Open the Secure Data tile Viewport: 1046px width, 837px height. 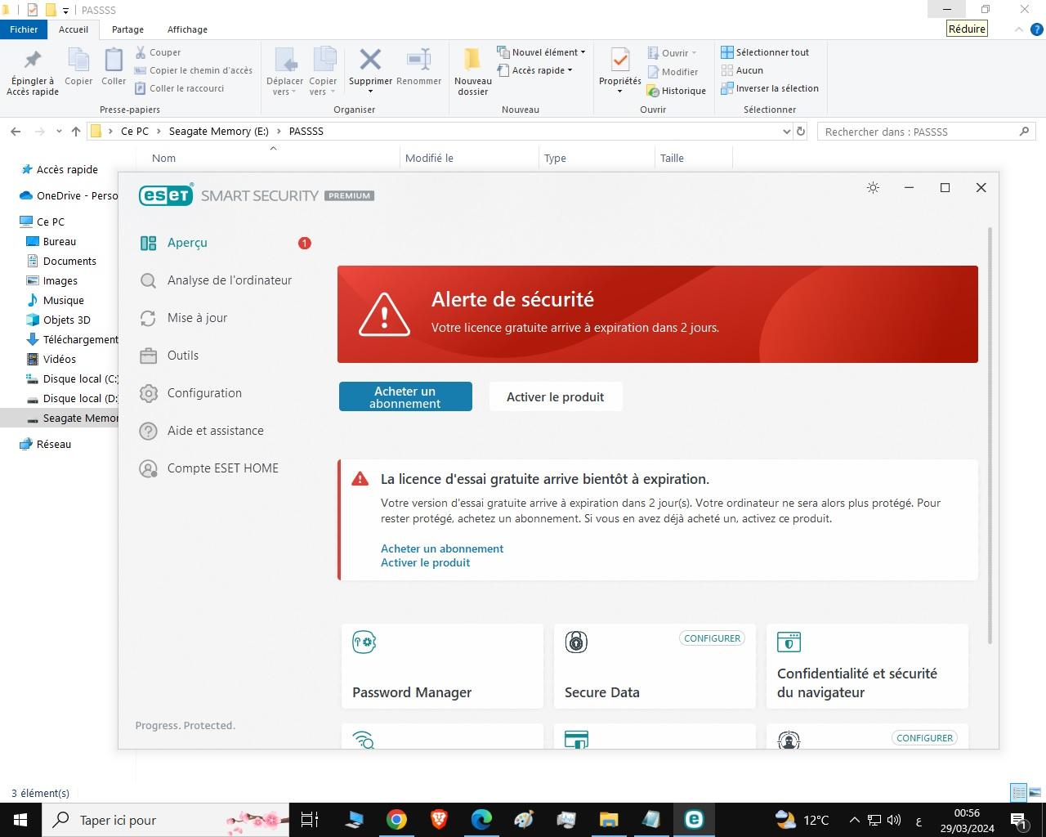pos(655,666)
